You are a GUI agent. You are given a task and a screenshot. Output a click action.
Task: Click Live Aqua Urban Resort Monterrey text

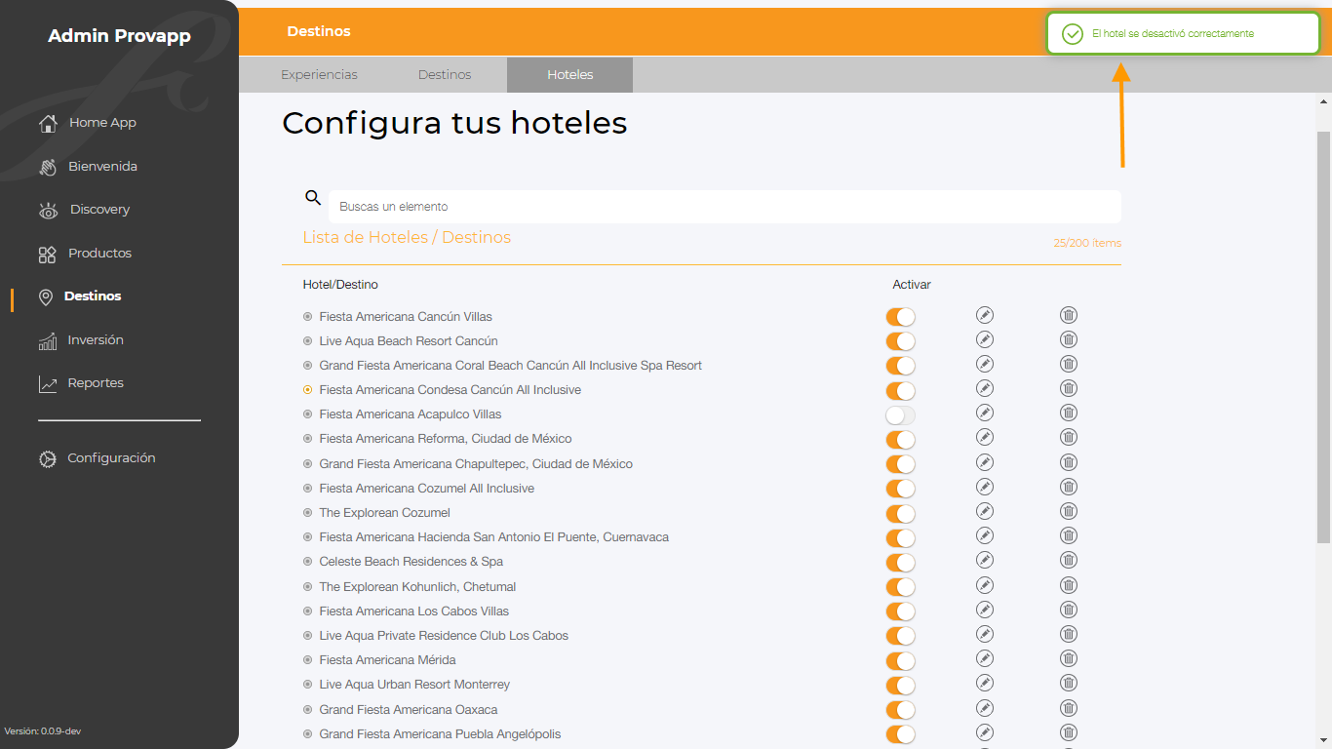pos(414,685)
